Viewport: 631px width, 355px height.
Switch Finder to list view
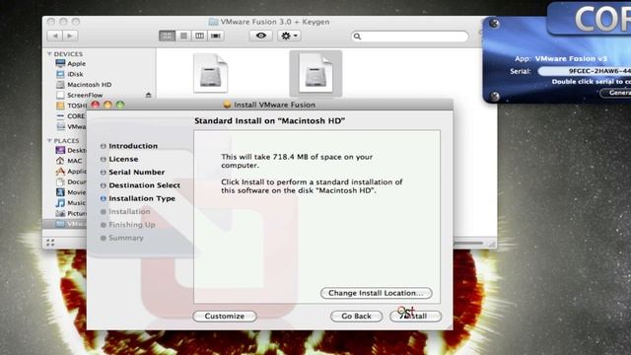183,35
